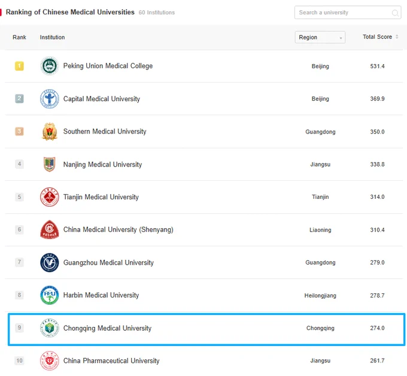Image resolution: width=407 pixels, height=376 pixels.
Task: Sort by the Total Score column arrows
Action: (x=397, y=37)
